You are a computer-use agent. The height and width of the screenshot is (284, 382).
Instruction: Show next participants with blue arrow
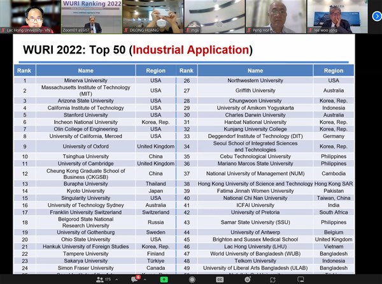click(376, 17)
